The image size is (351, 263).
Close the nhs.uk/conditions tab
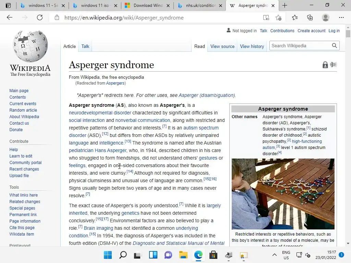click(x=220, y=5)
